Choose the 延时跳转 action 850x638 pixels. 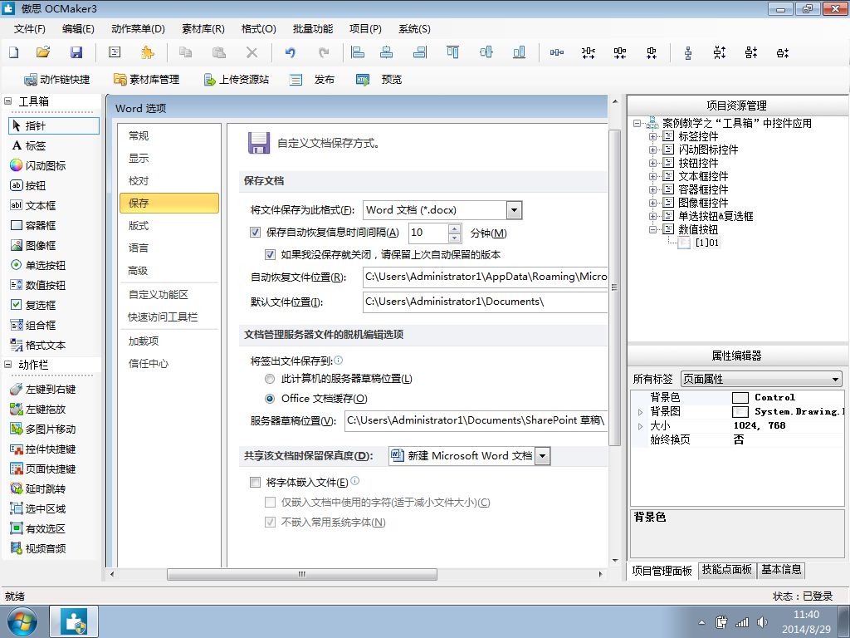coord(38,489)
